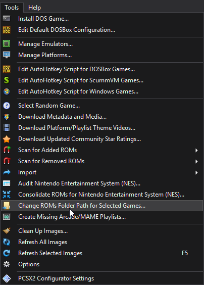The width and height of the screenshot is (204, 285).
Task: Expand the Scan for Added ROMs submenu arrow
Action: 196,150
